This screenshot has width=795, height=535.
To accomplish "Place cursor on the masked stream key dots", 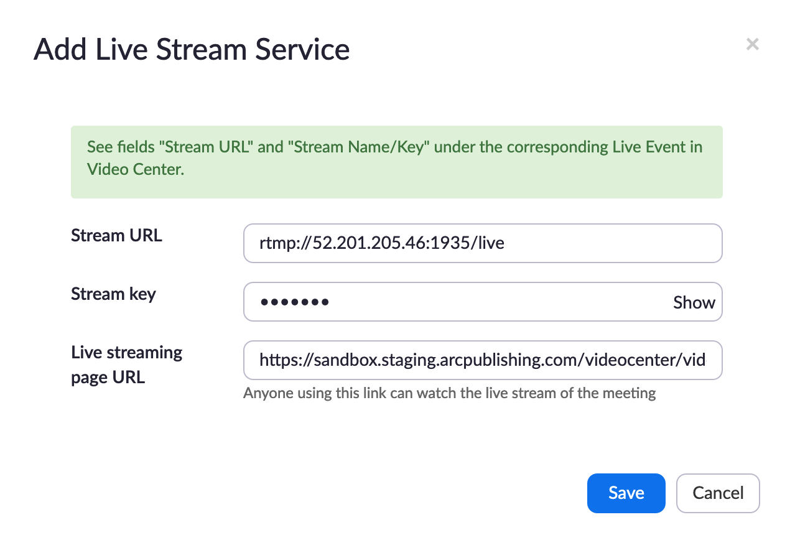I will tap(294, 303).
